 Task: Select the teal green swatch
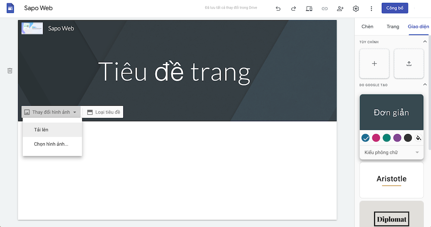pyautogui.click(x=387, y=138)
